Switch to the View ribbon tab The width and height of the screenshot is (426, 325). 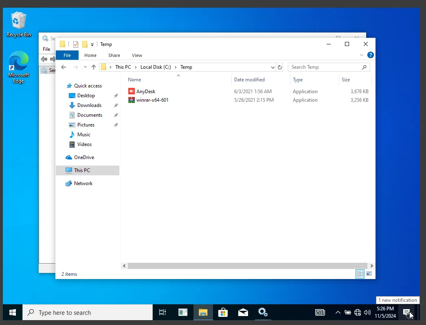pyautogui.click(x=137, y=55)
